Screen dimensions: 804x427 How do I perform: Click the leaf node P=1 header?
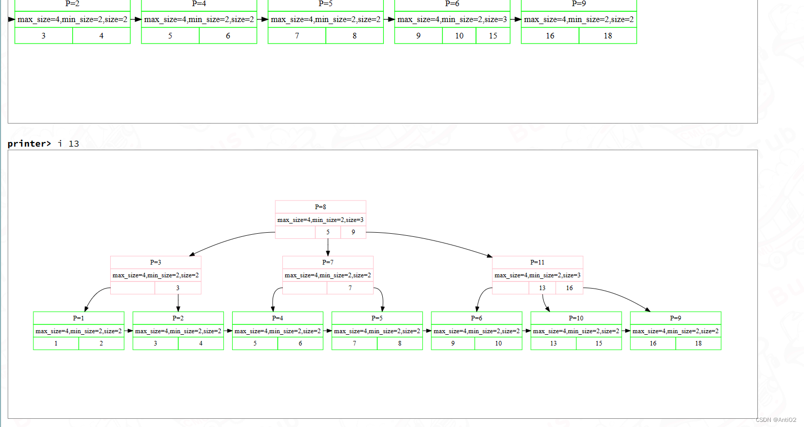click(x=78, y=318)
